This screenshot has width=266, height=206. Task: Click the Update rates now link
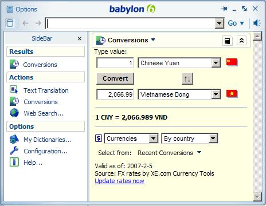[x=120, y=181]
